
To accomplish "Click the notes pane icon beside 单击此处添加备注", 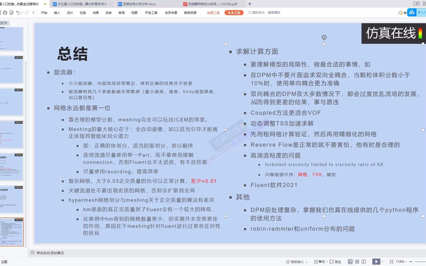I will (x=33, y=253).
